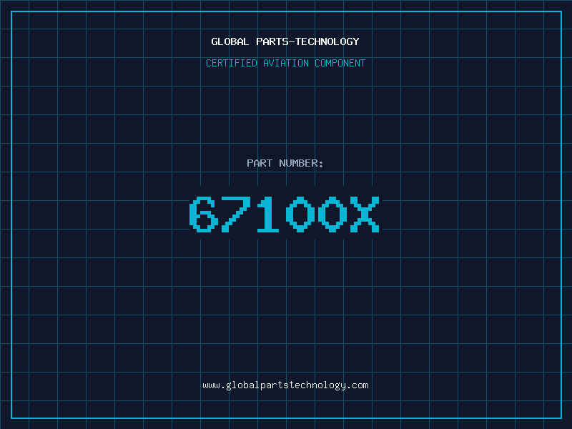Click the GLOBAL PARTS-TECHNOLOGY heading
572x429 pixels.
tap(285, 41)
